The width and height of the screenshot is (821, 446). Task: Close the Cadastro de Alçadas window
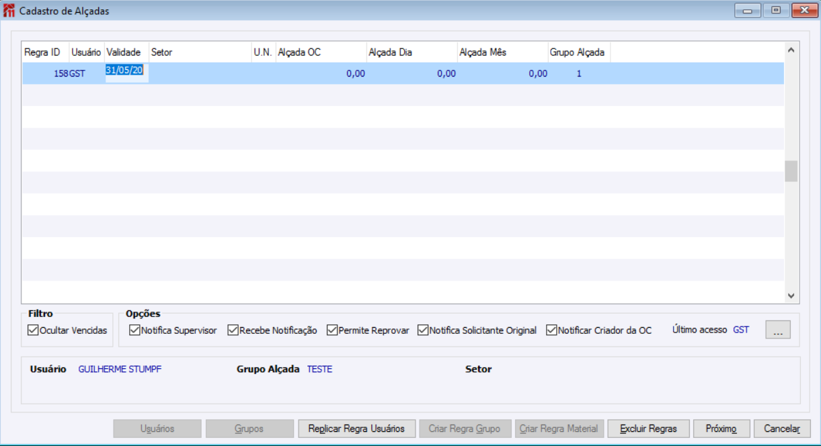click(804, 10)
